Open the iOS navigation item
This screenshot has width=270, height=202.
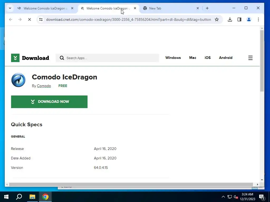pyautogui.click(x=208, y=58)
